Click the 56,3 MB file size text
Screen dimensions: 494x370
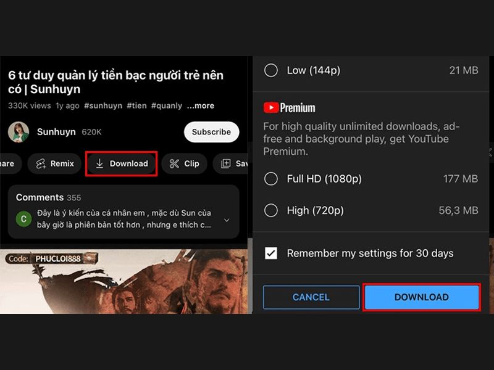tap(458, 210)
